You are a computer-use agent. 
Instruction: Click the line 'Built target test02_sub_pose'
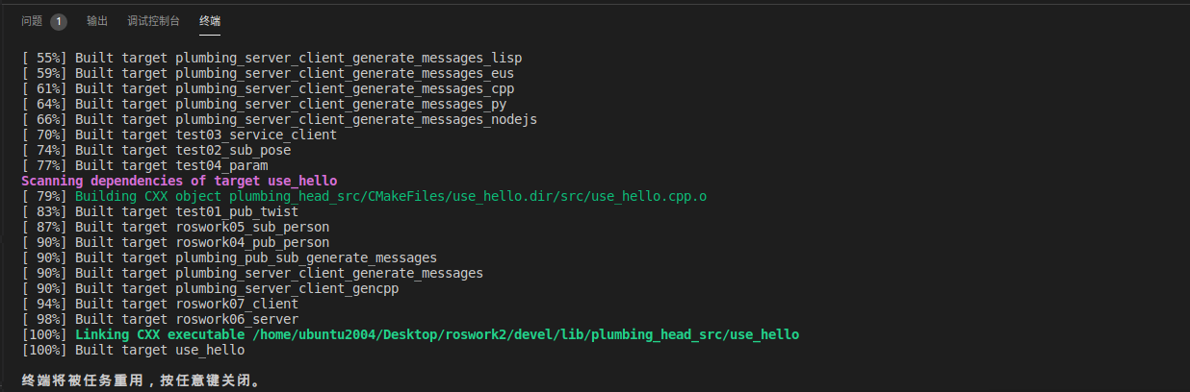coord(156,150)
